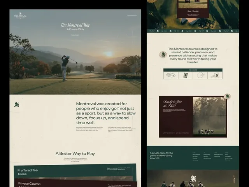
Task: Click the Montreval Country Club logo in header
Action: coord(20,16)
